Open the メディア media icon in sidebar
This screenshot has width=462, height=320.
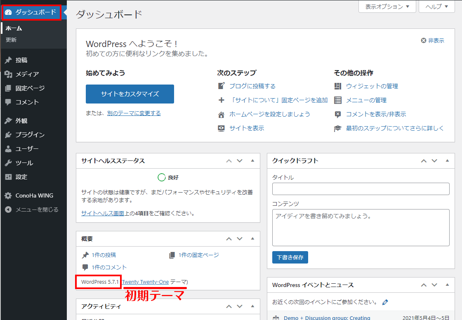coord(8,74)
